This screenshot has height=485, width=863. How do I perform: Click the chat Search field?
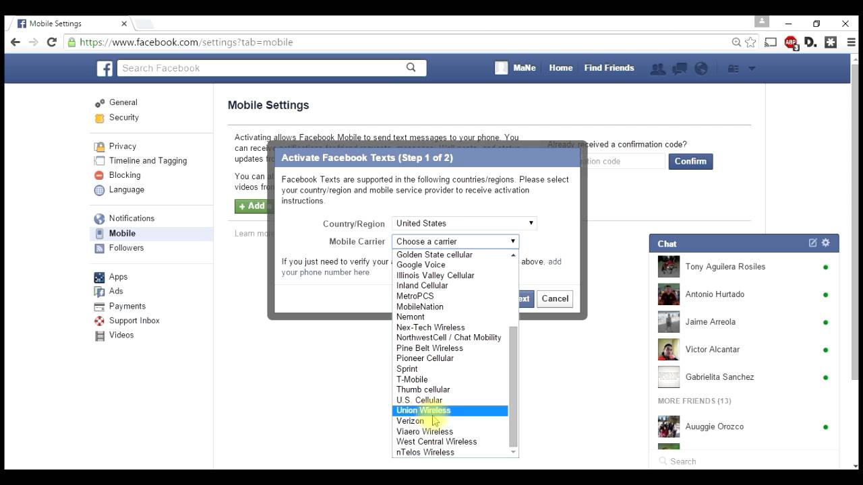(744, 461)
